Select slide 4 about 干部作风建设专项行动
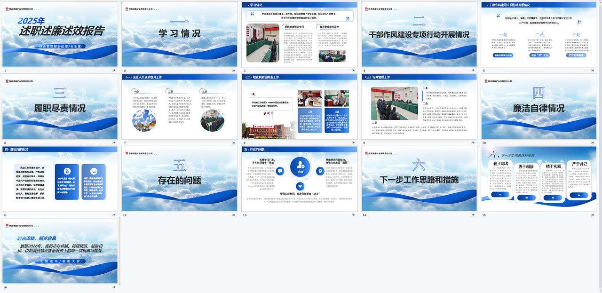The image size is (602, 293). coord(418,34)
